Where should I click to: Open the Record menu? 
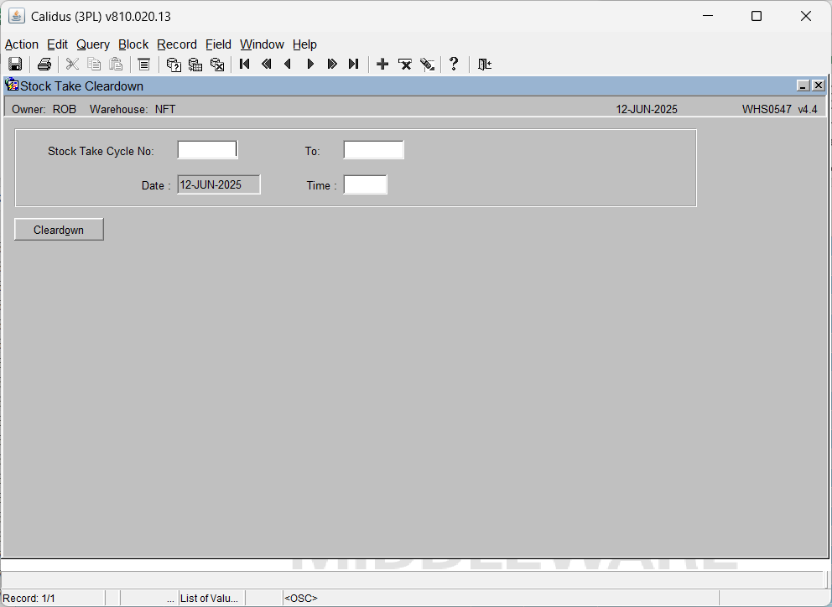177,44
